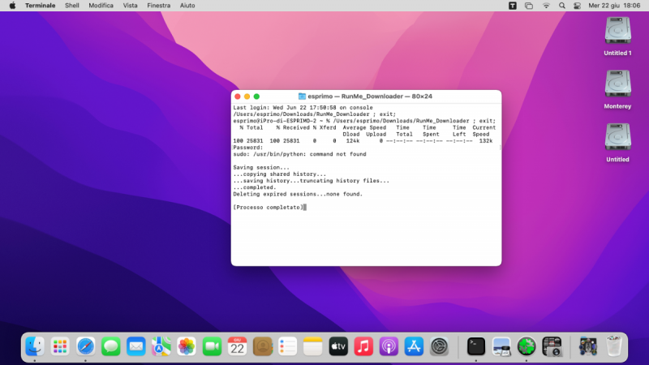649x365 pixels.
Task: Launch the Music app from Dock
Action: 363,347
